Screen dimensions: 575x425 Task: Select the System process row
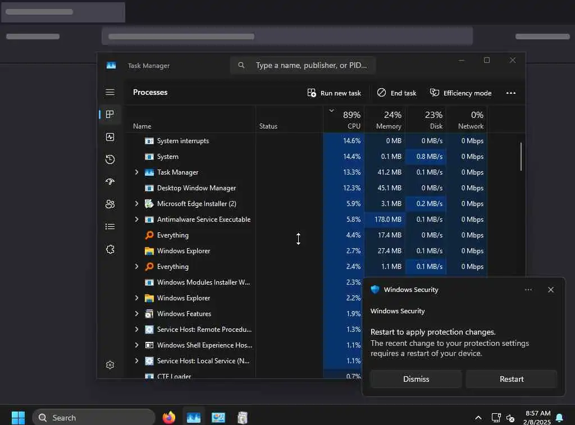point(307,157)
